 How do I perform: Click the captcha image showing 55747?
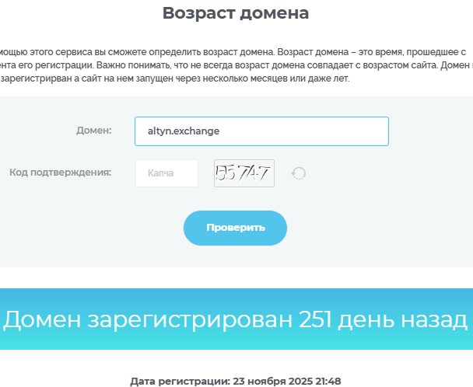(244, 173)
